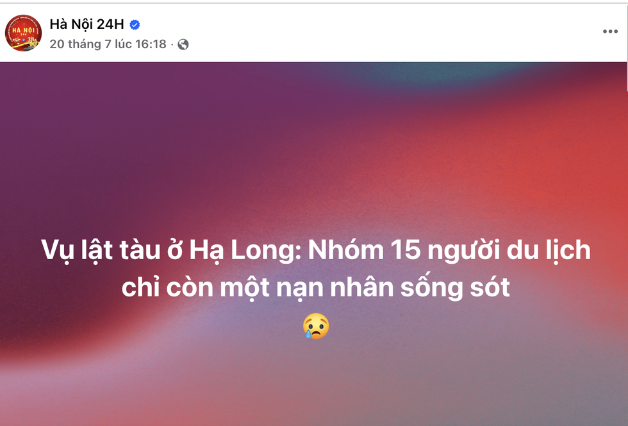
Task: Open the three-dot post options menu
Action: tap(609, 32)
